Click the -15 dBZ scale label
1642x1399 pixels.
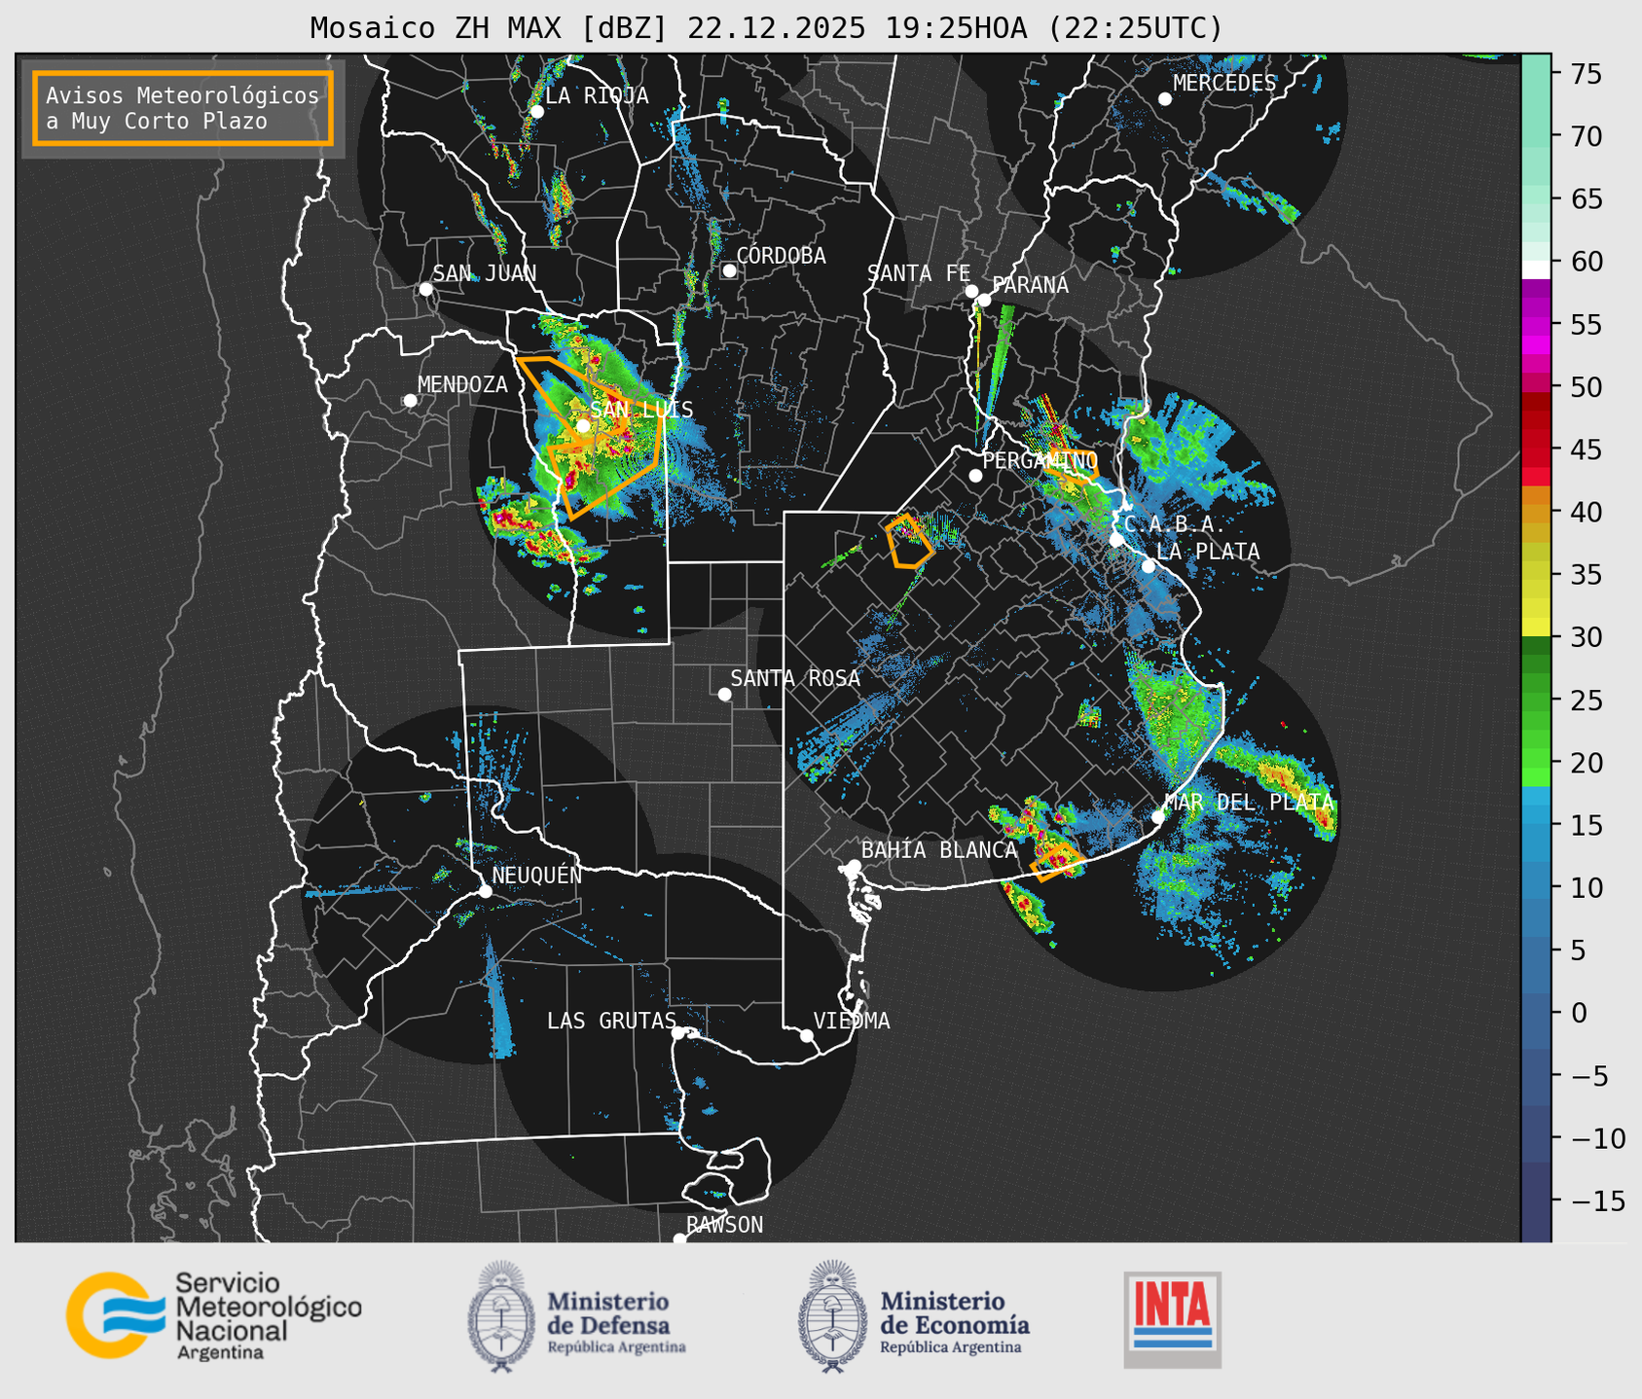(1596, 1202)
